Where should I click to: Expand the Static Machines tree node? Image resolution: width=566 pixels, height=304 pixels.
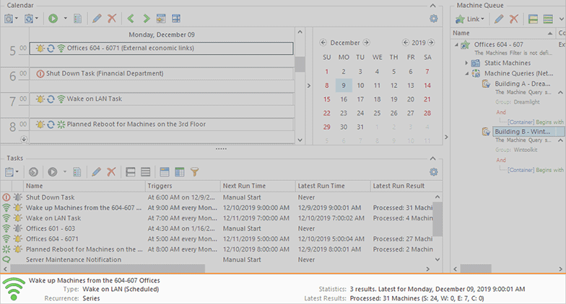coord(467,64)
